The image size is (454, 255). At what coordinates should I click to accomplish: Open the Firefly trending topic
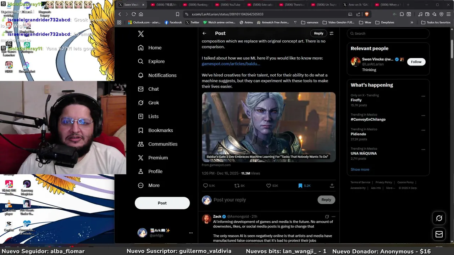tap(356, 100)
